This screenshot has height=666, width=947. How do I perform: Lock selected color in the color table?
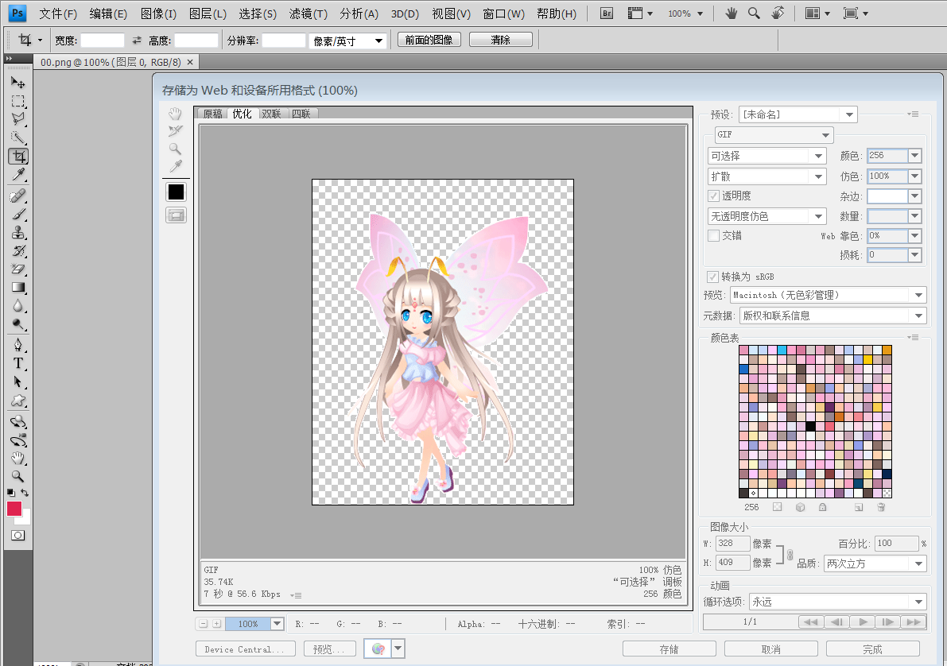(x=823, y=507)
